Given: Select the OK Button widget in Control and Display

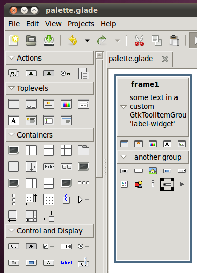Looking at the screenshot, I should (x=14, y=246).
